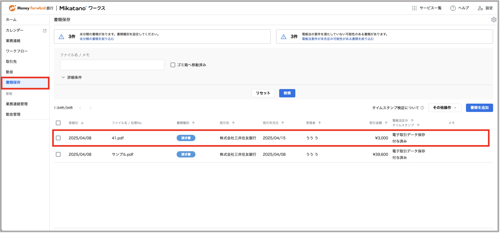Toggle ゴミ箱へ移動済み checkbox

(x=173, y=65)
